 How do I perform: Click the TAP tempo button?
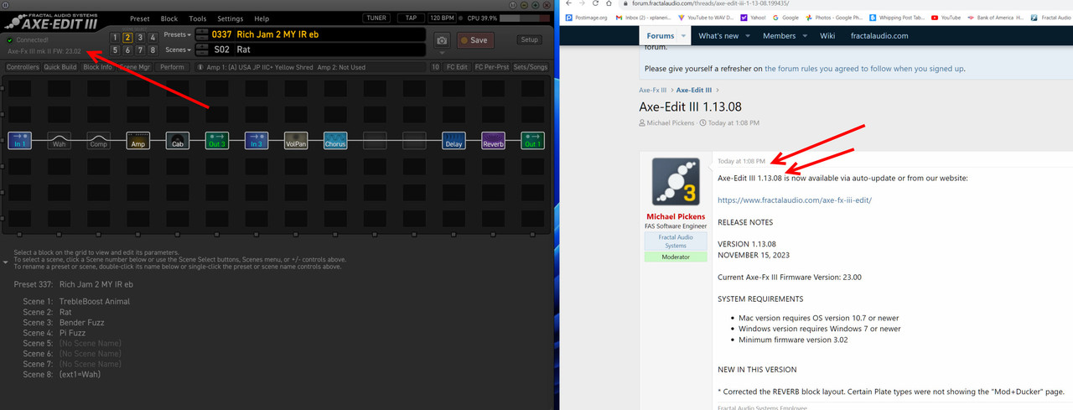(410, 18)
